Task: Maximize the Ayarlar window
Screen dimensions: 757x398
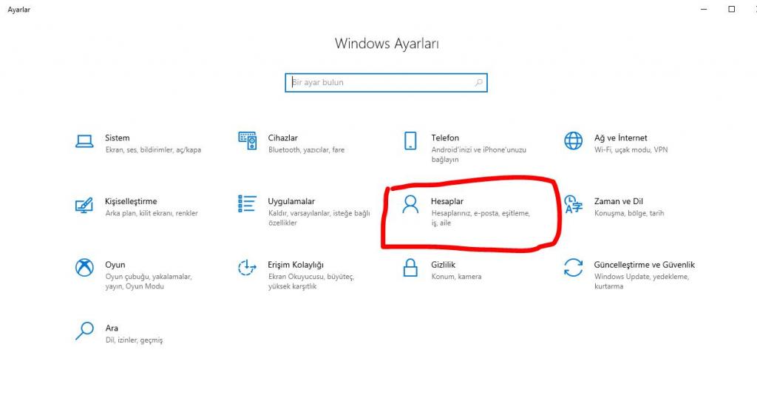Action: (732, 9)
